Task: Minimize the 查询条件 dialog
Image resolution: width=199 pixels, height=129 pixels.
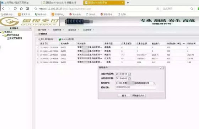Action: [160, 68]
